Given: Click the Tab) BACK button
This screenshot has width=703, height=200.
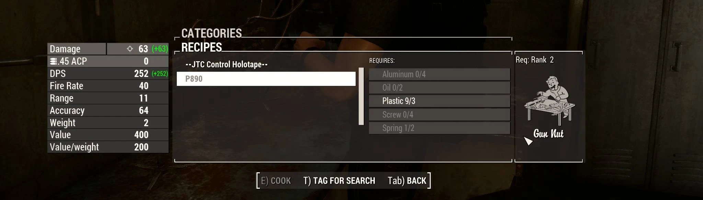Looking at the screenshot, I should pos(407,181).
